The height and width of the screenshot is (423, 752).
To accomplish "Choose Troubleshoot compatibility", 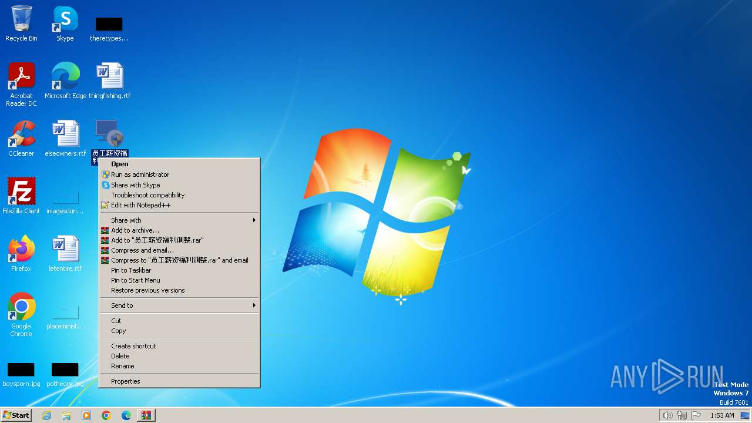I will tap(179, 195).
